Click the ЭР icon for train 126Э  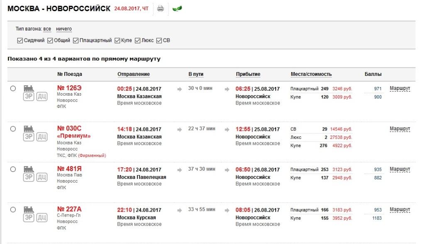point(28,97)
